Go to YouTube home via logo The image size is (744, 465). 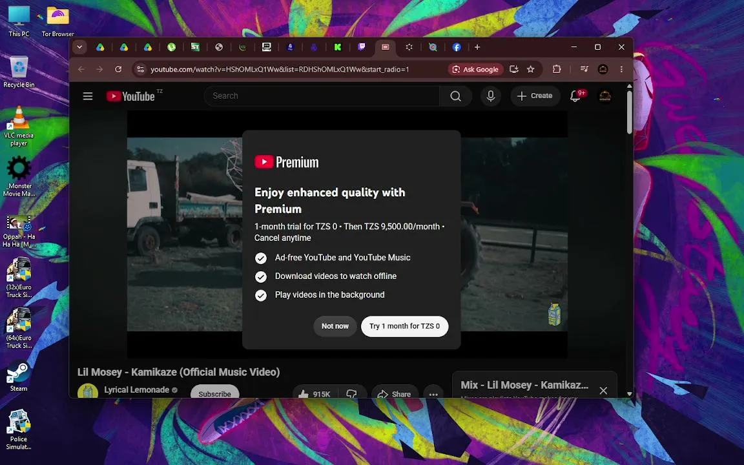tap(131, 96)
